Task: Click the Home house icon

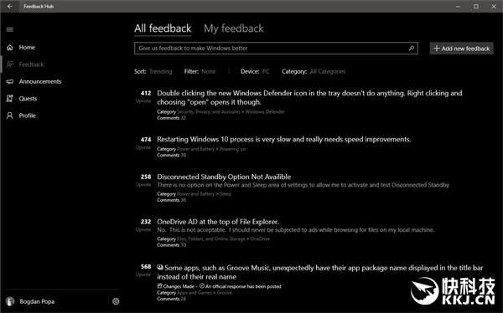Action: 9,48
